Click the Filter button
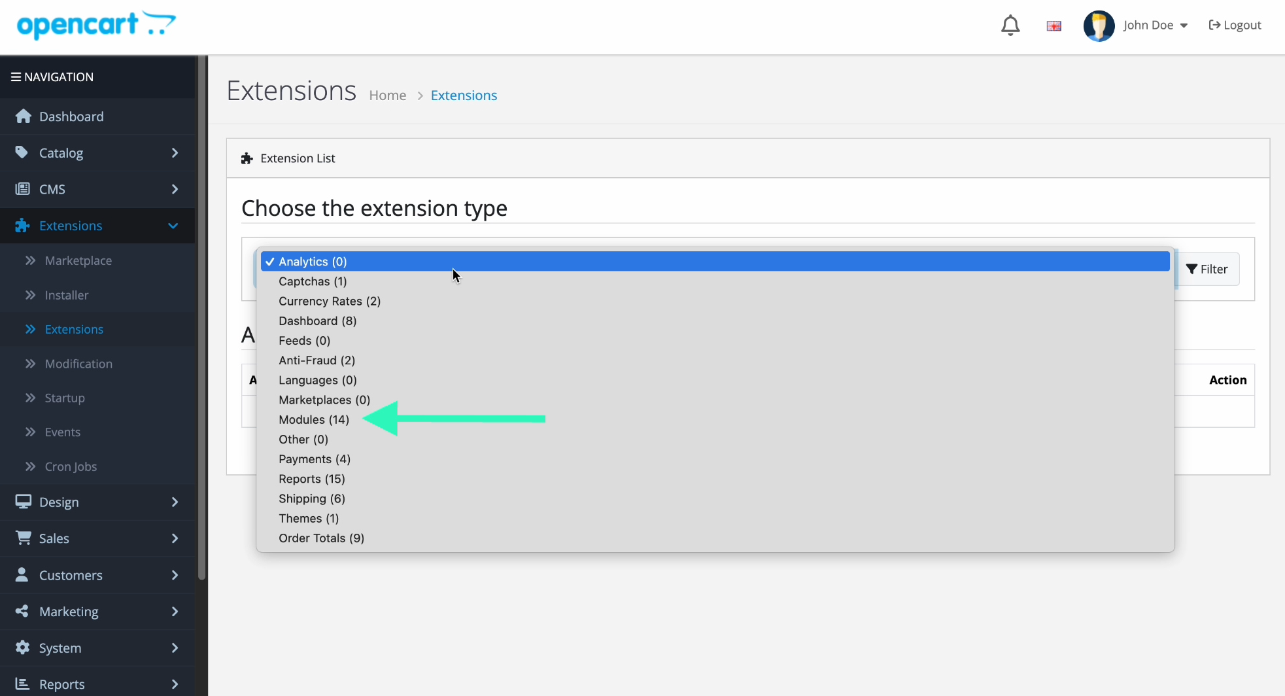The image size is (1285, 696). pyautogui.click(x=1207, y=269)
